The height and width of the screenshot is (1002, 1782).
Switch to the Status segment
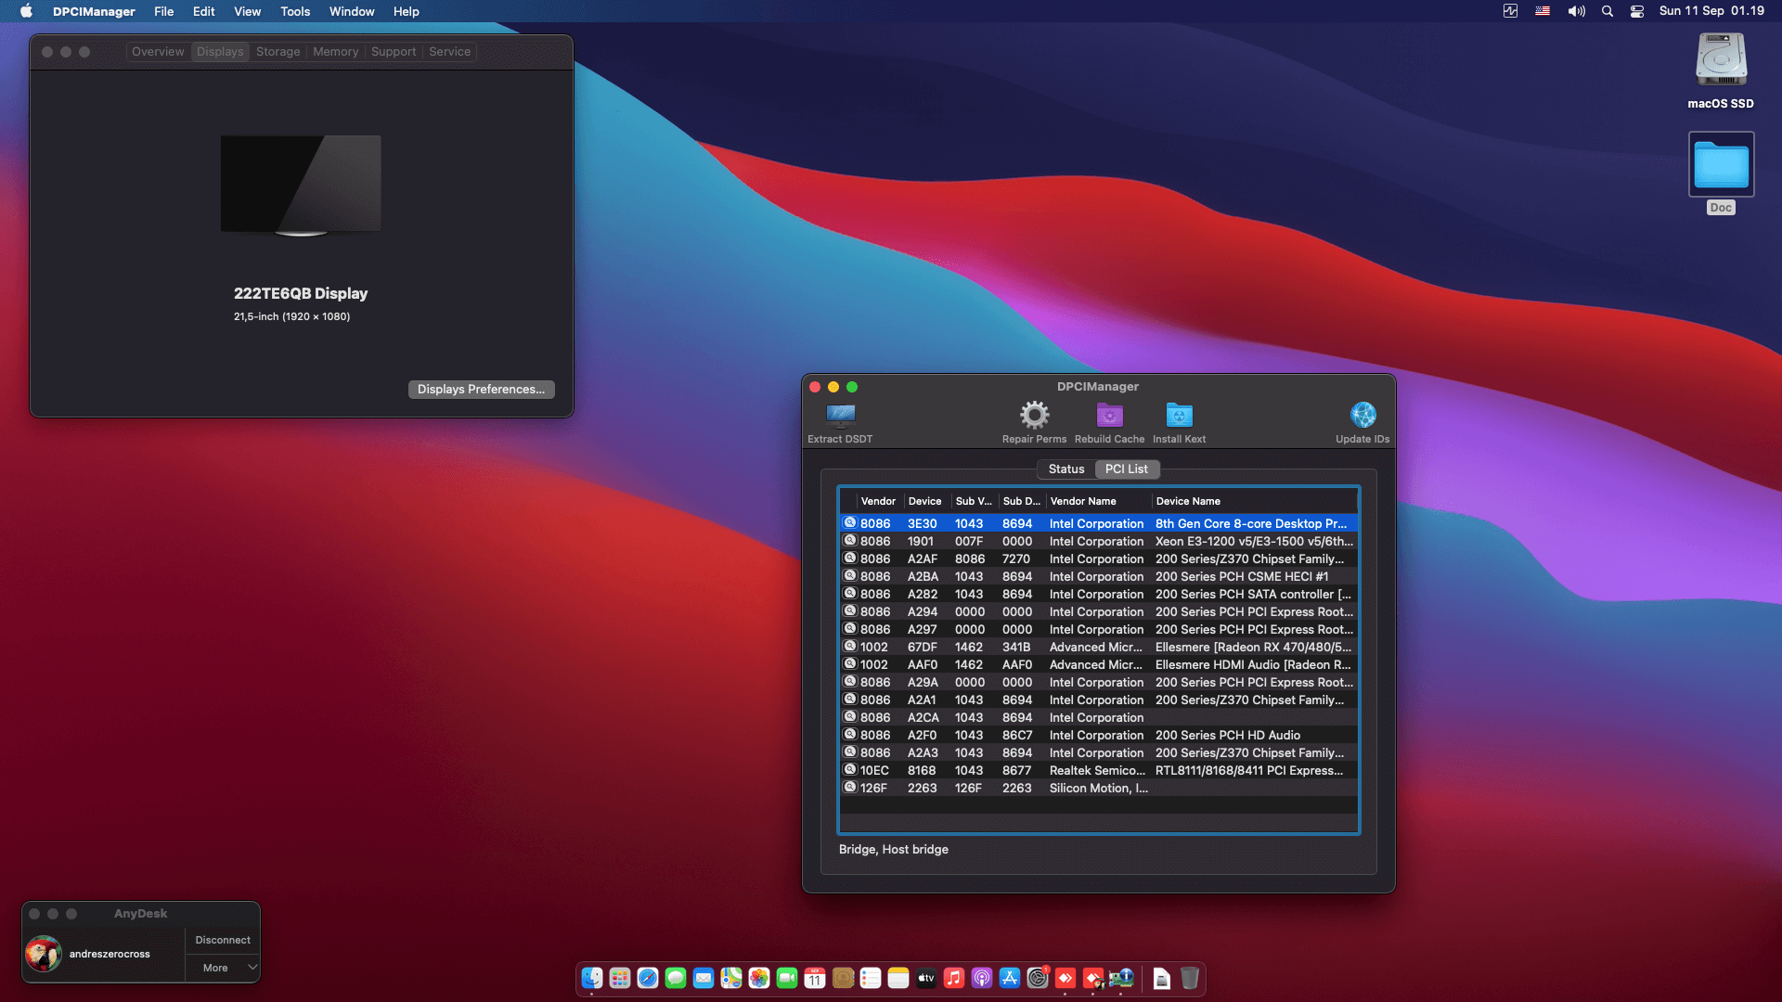(1066, 469)
